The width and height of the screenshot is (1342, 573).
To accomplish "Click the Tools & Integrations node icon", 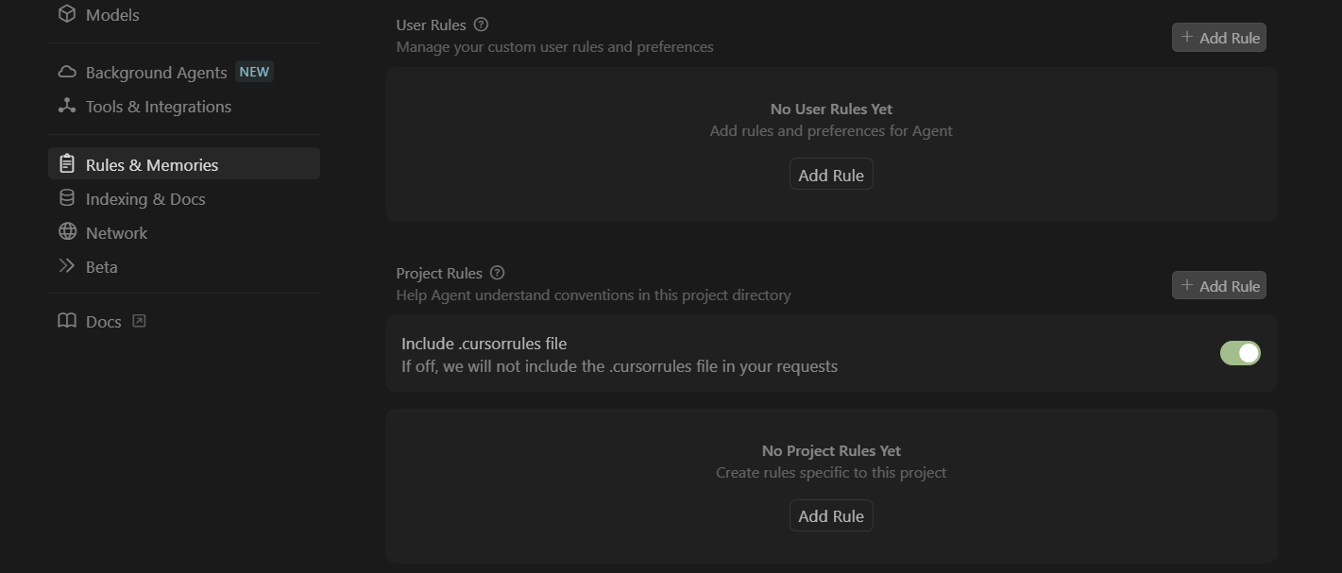I will pyautogui.click(x=66, y=107).
